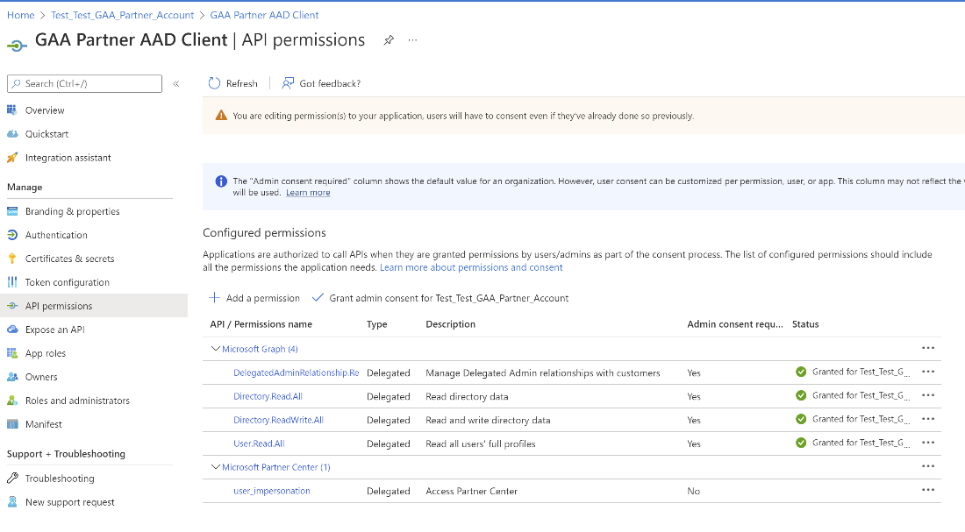Open Expose an API page

pyautogui.click(x=54, y=330)
